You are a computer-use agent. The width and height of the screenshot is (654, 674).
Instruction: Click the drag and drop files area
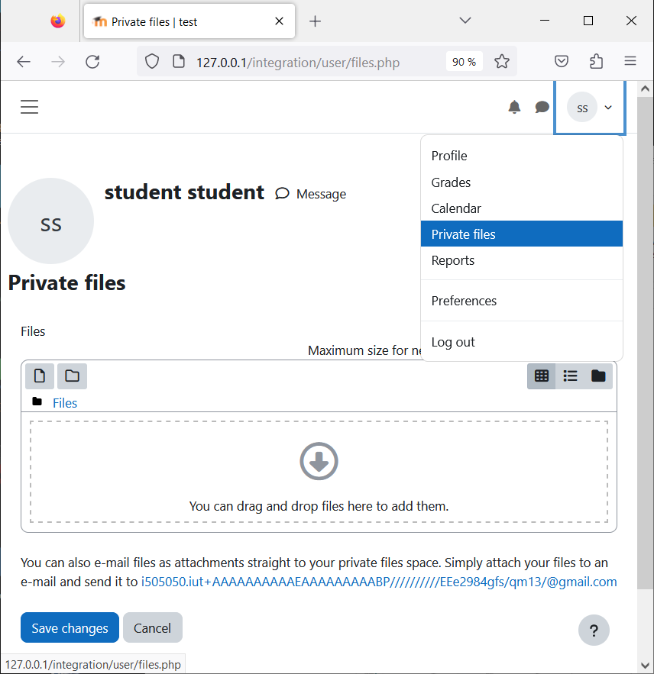click(319, 472)
